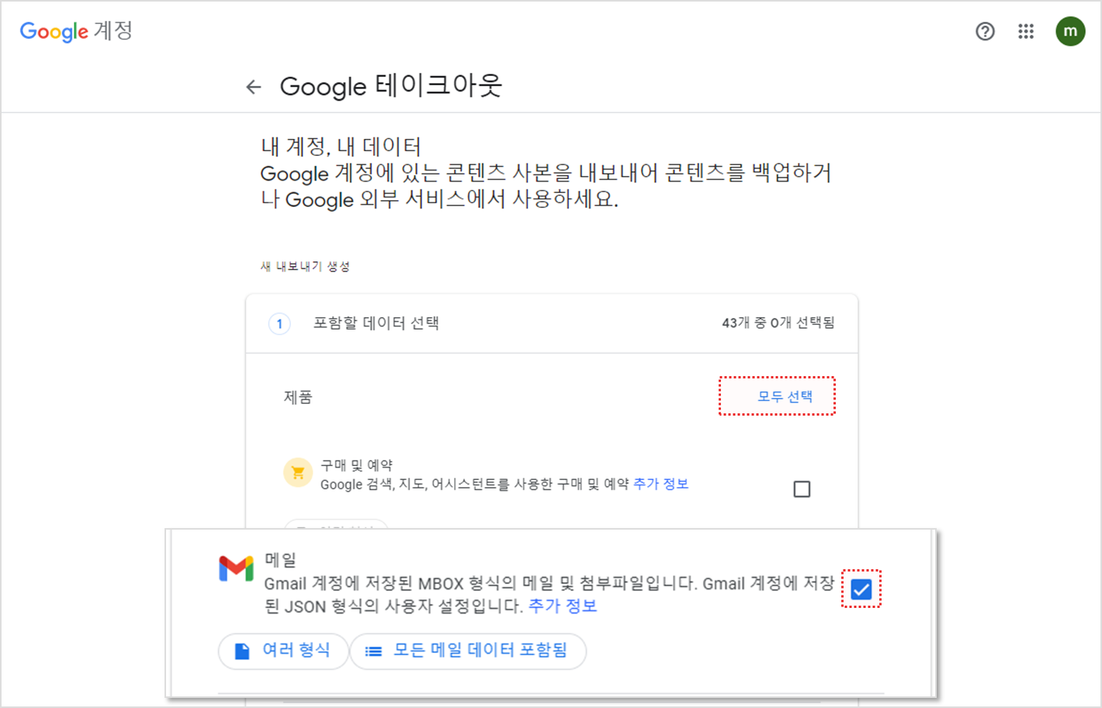Check the 구매 및 예약 checkbox
Image resolution: width=1102 pixels, height=708 pixels.
pos(802,489)
